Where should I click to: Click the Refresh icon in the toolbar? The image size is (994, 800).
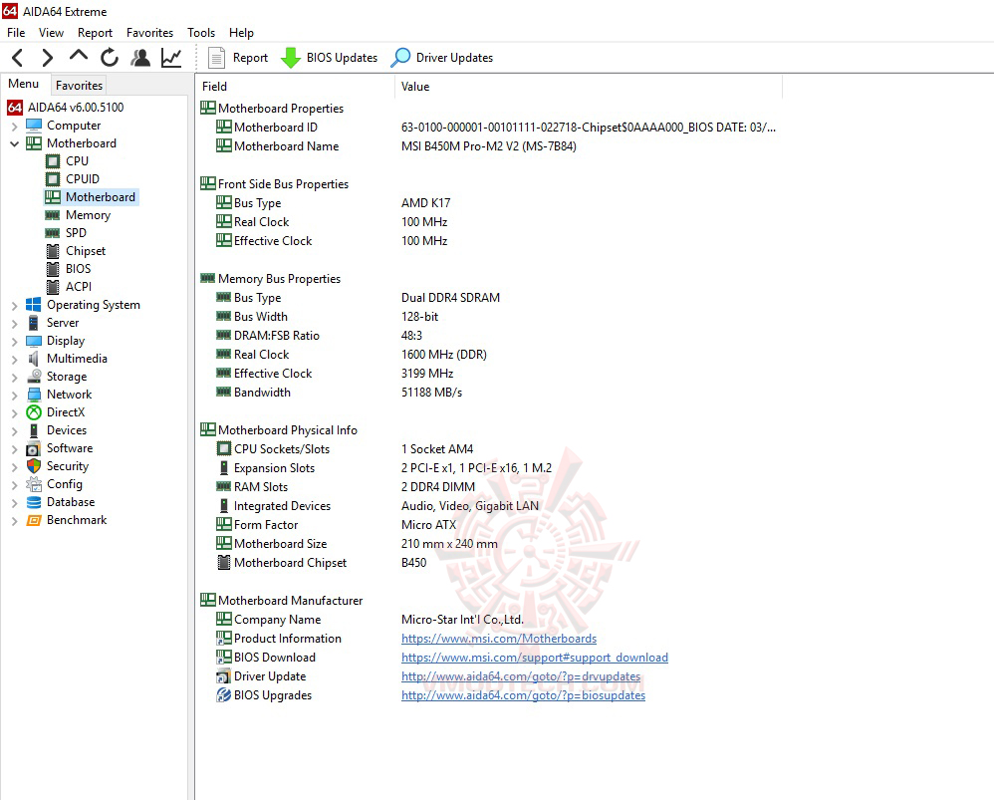click(110, 57)
